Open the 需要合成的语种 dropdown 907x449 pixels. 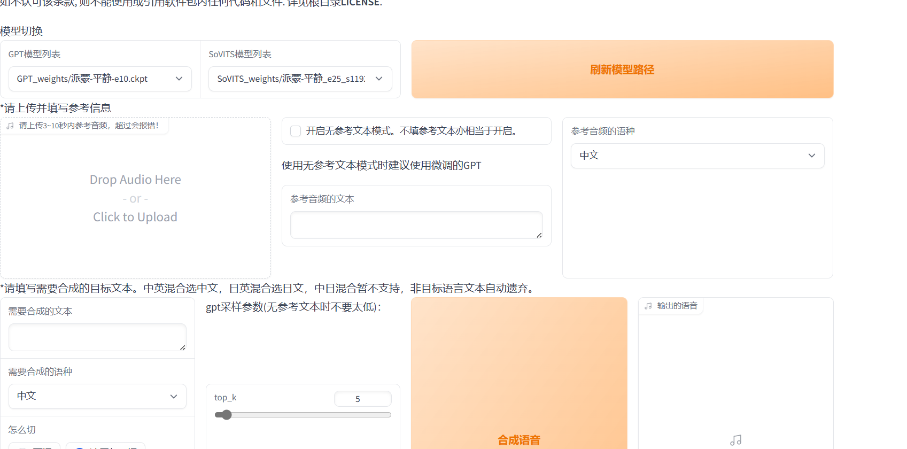(x=97, y=396)
